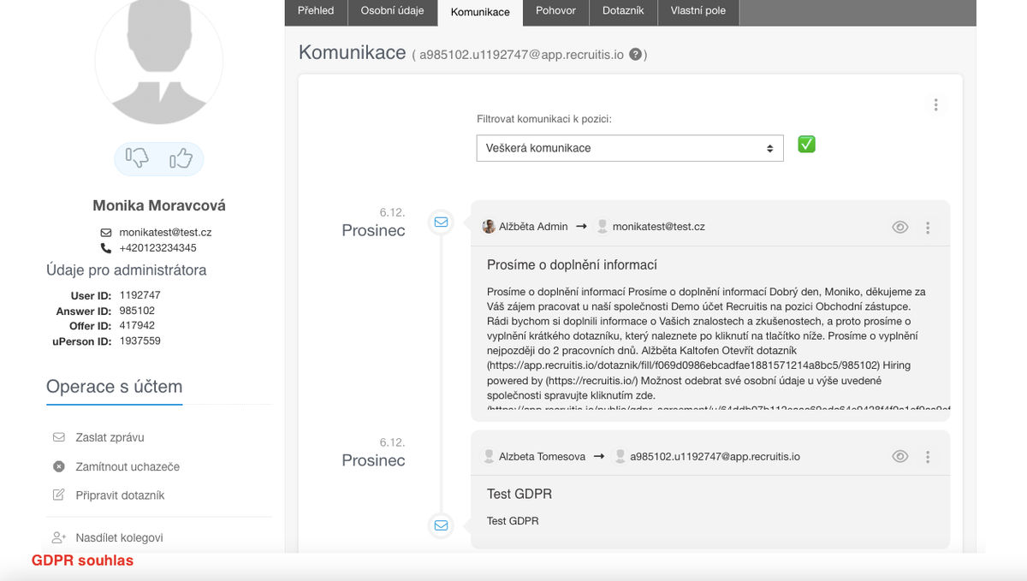Click the Zamítnout uchazeče cross icon

pos(59,466)
